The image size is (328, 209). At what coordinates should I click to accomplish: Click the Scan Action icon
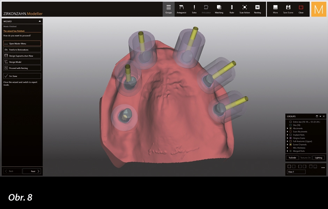[245, 9]
